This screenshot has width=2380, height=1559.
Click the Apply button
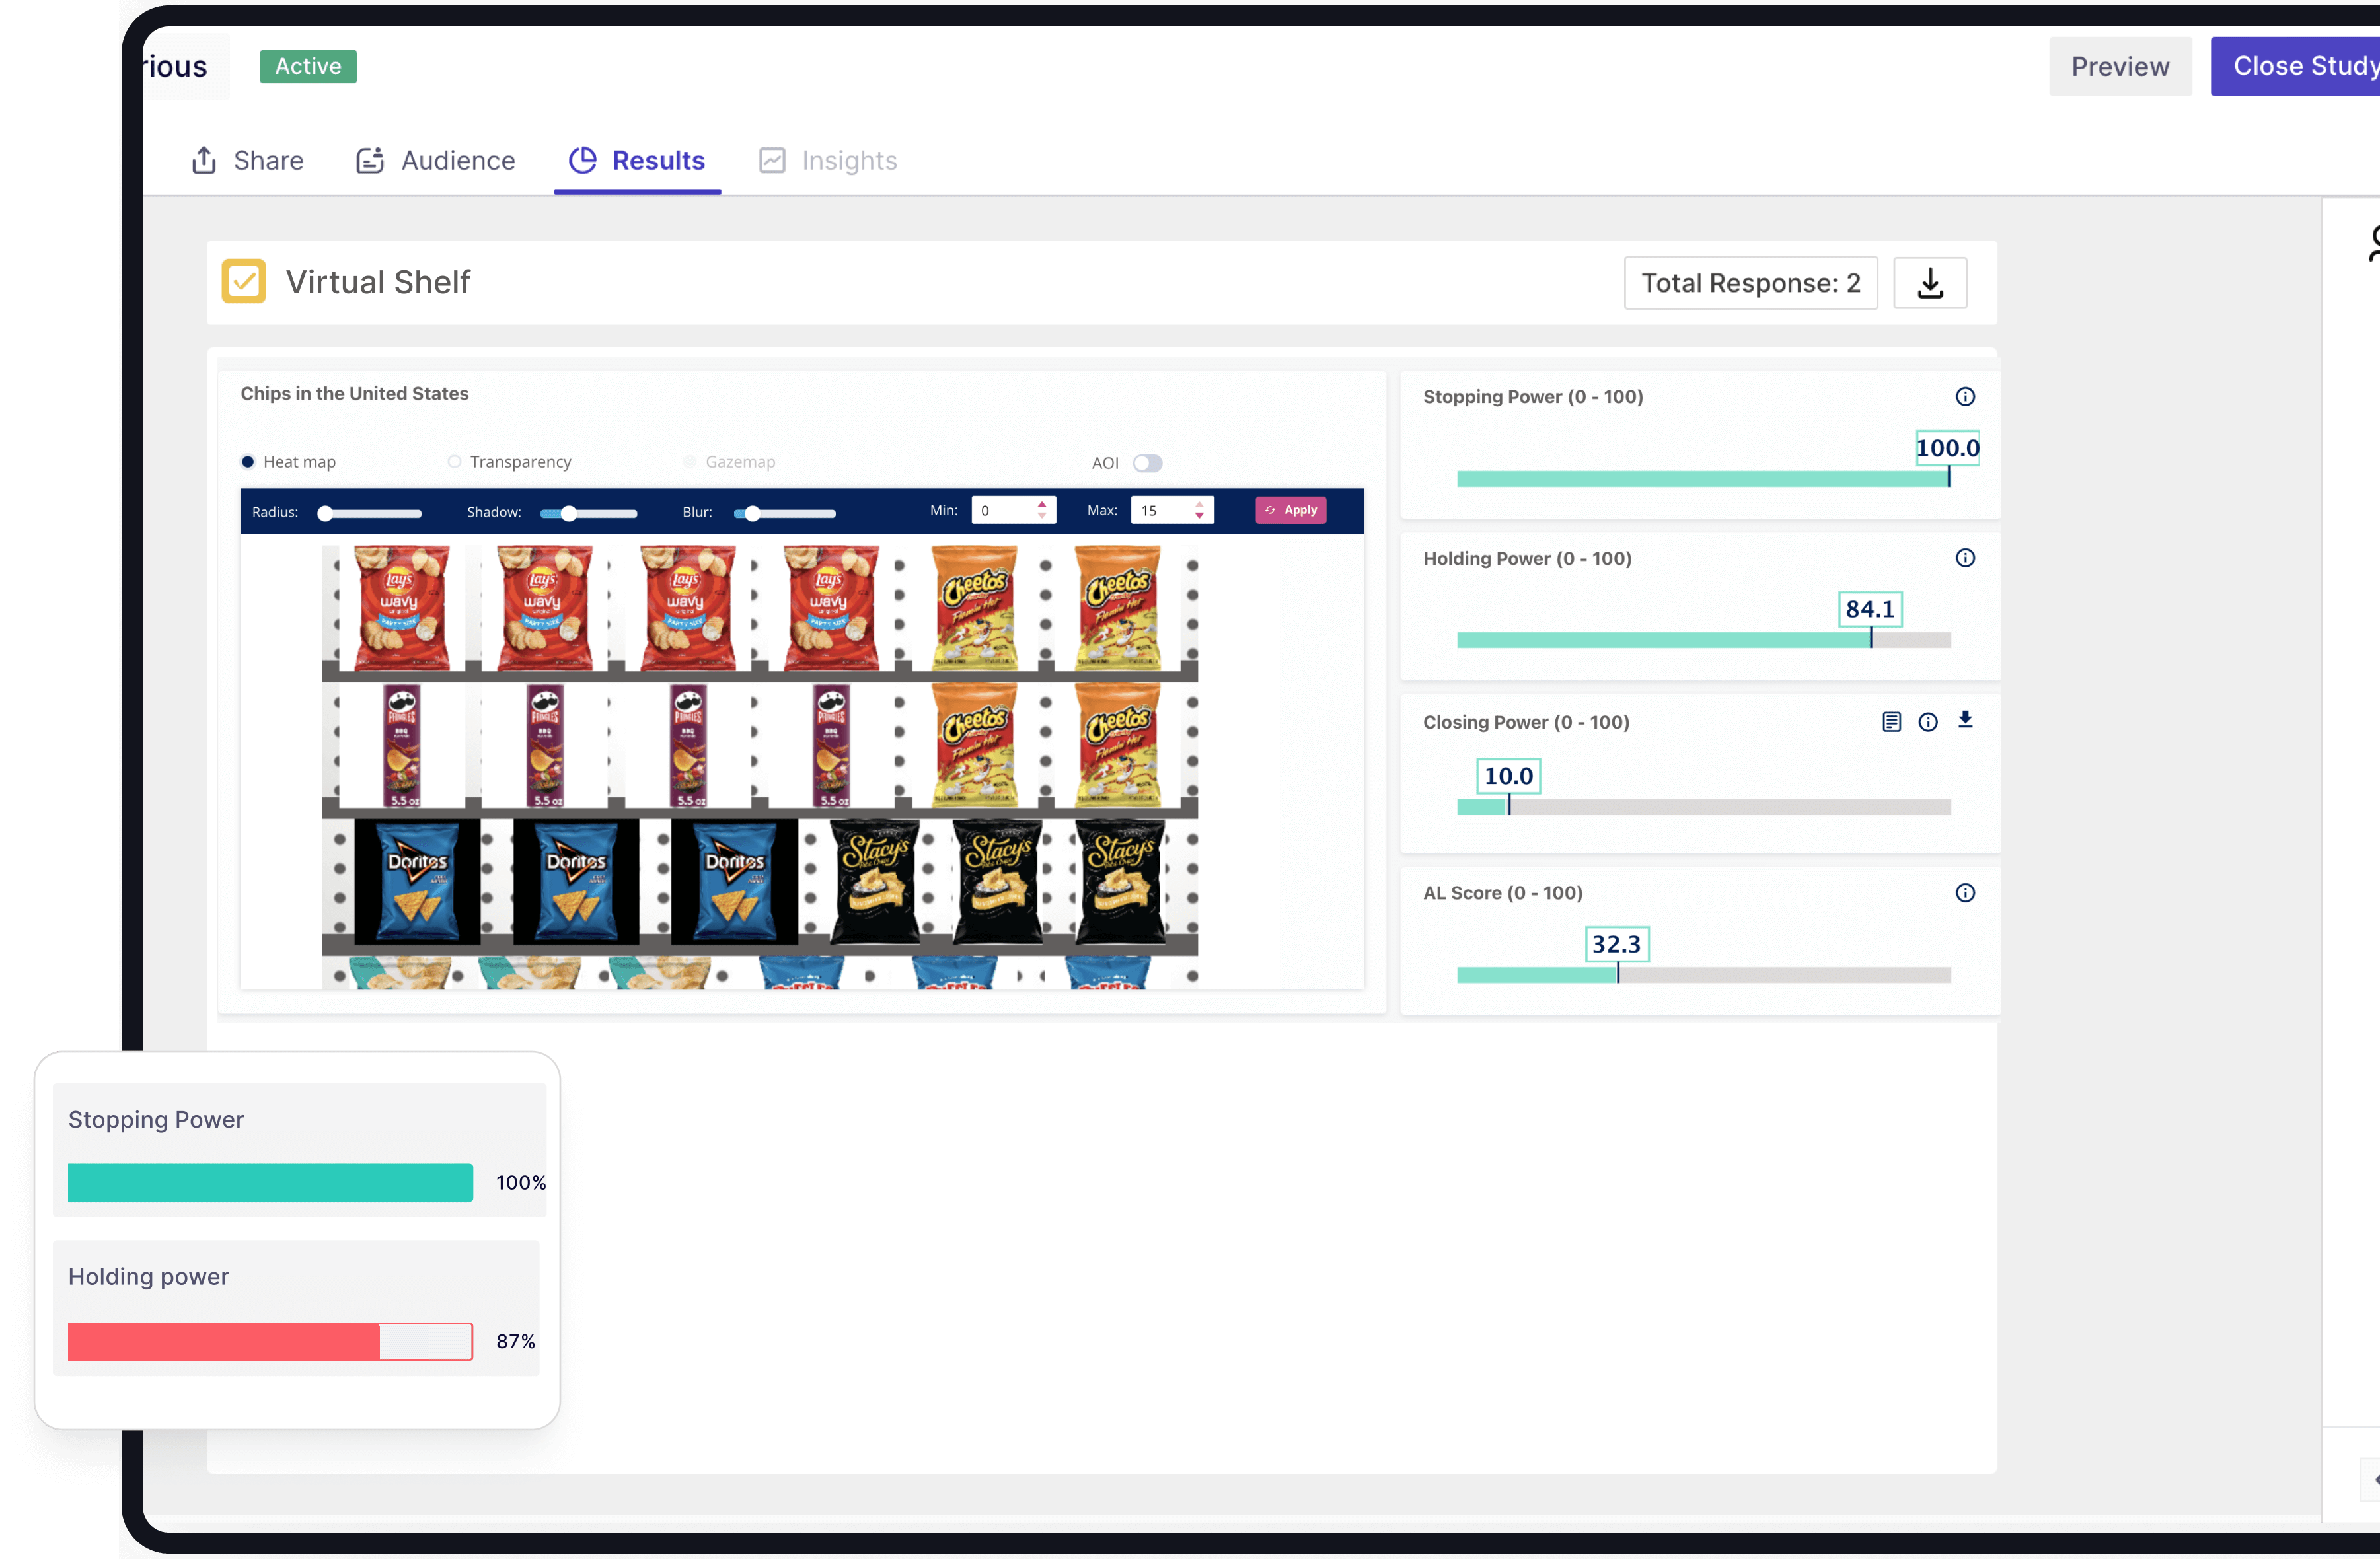point(1290,510)
